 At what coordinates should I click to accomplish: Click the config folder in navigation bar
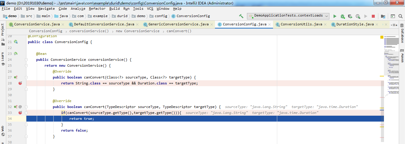coord(159,16)
